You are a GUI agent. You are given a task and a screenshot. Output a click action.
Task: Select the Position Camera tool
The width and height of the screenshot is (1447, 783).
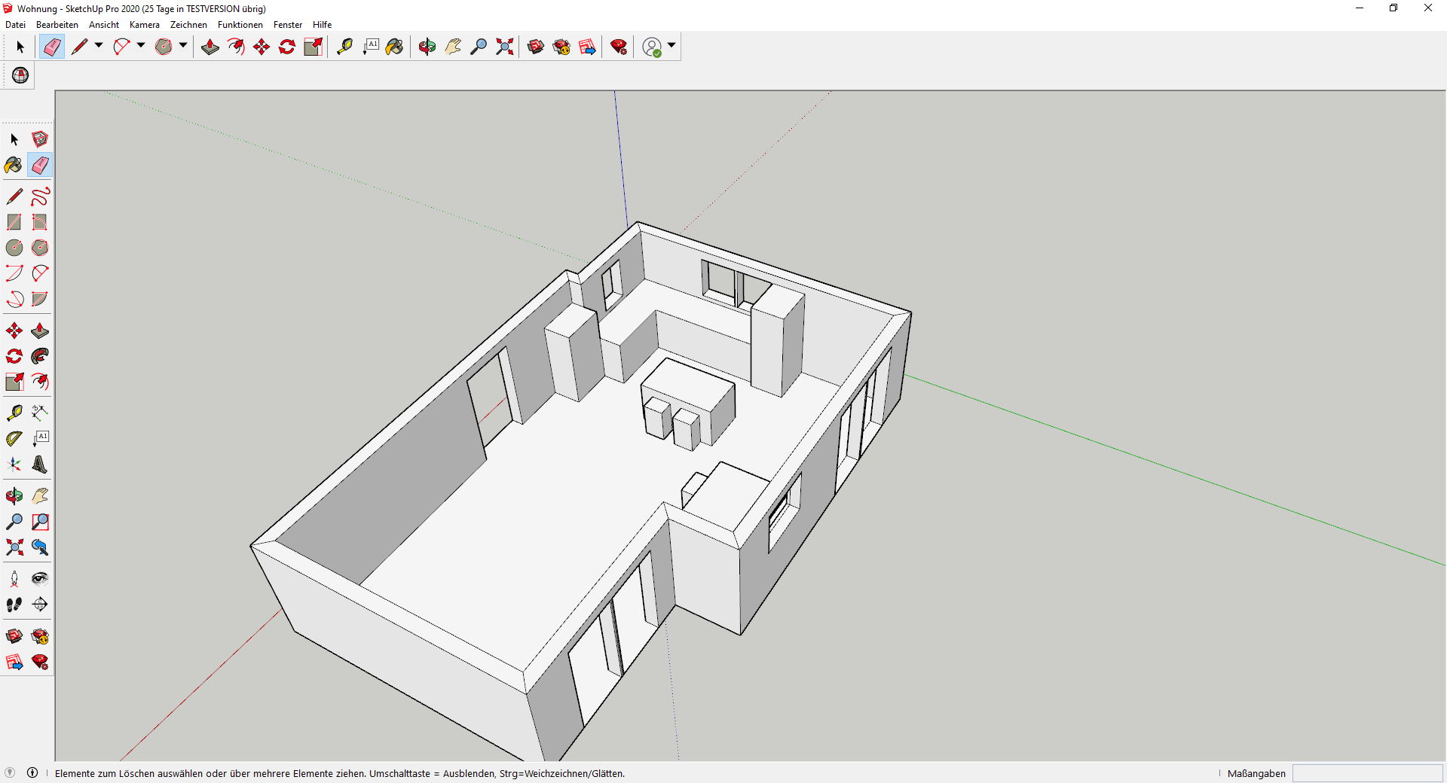pos(14,579)
